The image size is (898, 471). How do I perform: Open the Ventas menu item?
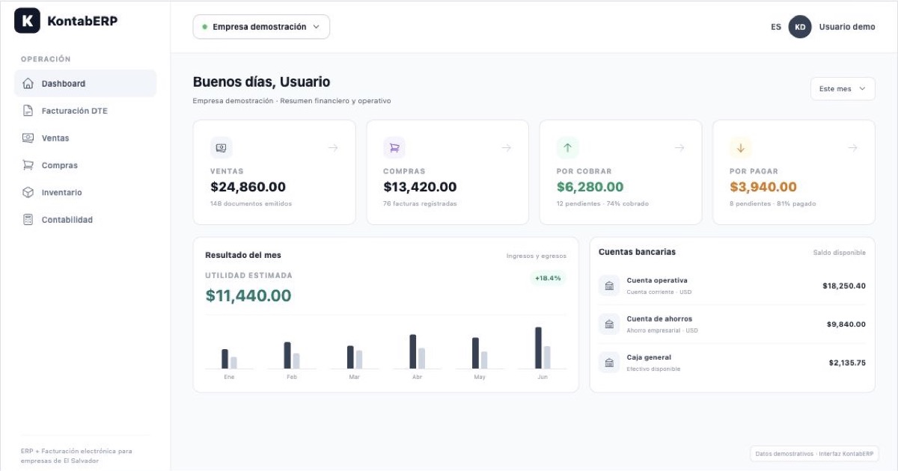(x=85, y=138)
